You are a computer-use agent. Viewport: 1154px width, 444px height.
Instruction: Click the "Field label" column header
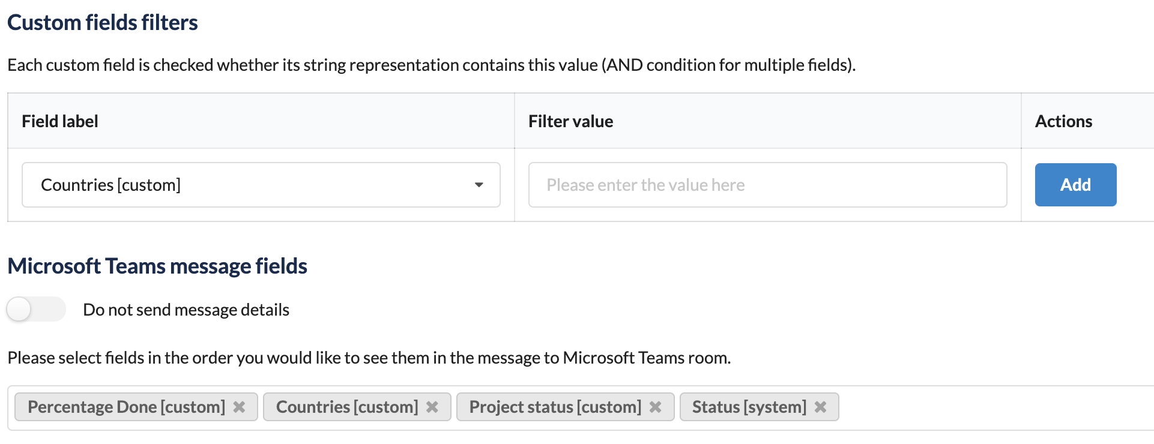pos(59,121)
